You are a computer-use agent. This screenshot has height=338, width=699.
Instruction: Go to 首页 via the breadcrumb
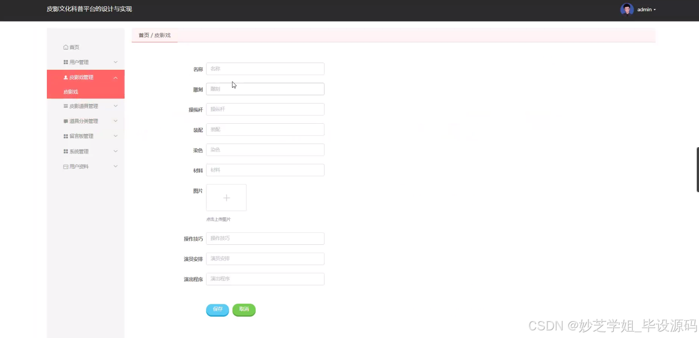[144, 35]
